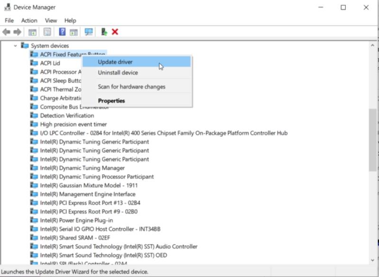The height and width of the screenshot is (277, 379).
Task: Click the icon beside ACPI Lid
Action: 34,63
